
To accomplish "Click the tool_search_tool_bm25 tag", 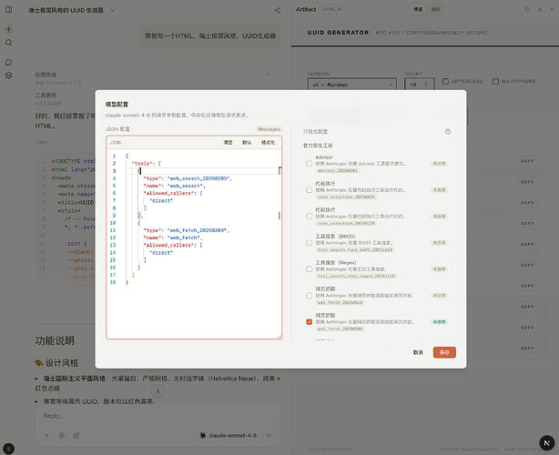I will [355, 249].
